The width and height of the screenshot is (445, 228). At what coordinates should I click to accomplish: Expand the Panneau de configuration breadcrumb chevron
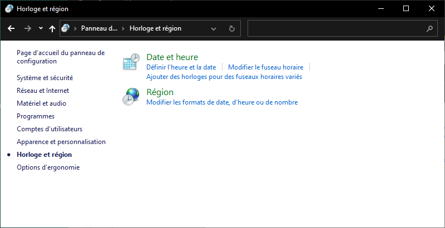[123, 28]
